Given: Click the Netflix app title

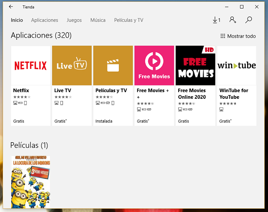Looking at the screenshot, I should pyautogui.click(x=21, y=90).
